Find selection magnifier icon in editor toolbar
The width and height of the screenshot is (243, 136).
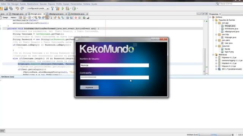pos(36,18)
